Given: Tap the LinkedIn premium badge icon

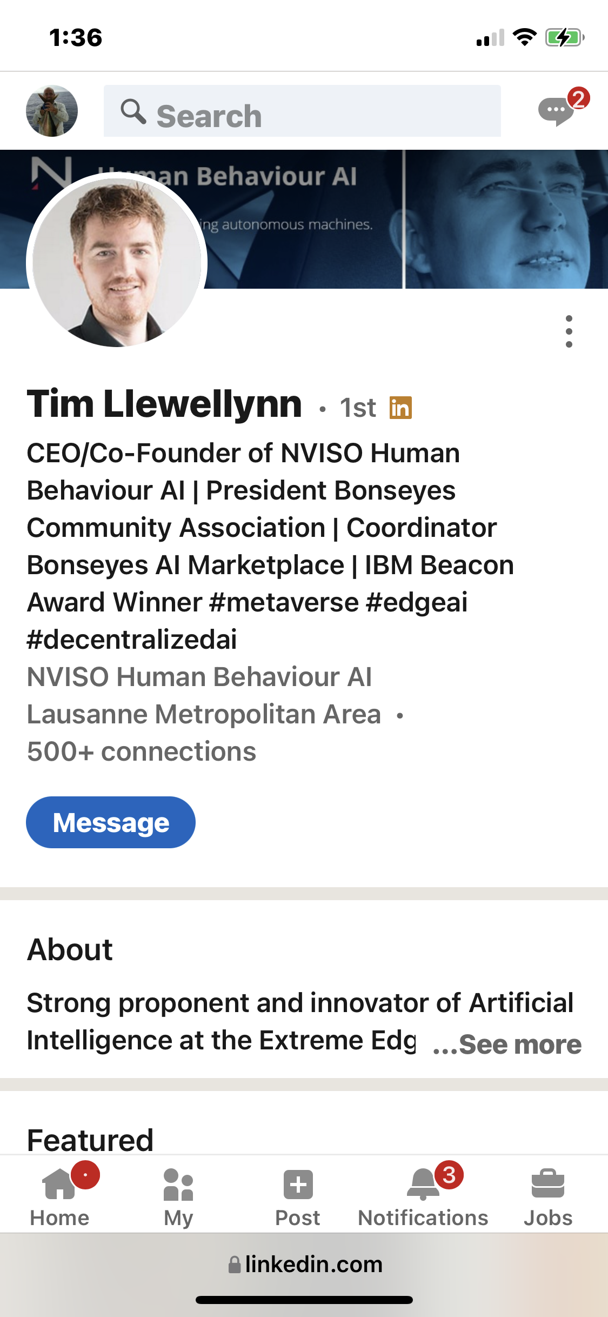Looking at the screenshot, I should point(400,408).
